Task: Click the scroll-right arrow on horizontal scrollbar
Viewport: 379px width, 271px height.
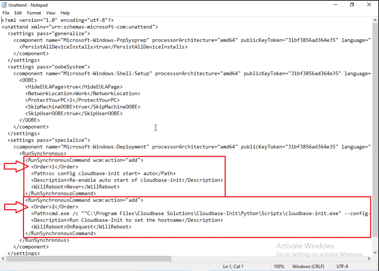Action: (x=369, y=259)
